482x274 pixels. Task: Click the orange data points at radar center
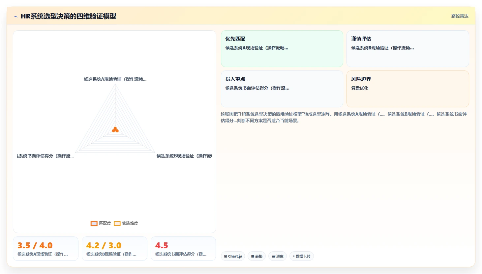point(115,130)
